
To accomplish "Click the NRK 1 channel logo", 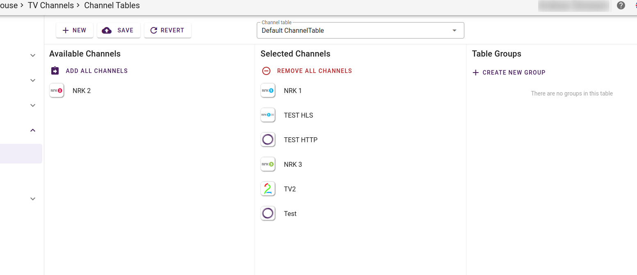I will 268,91.
